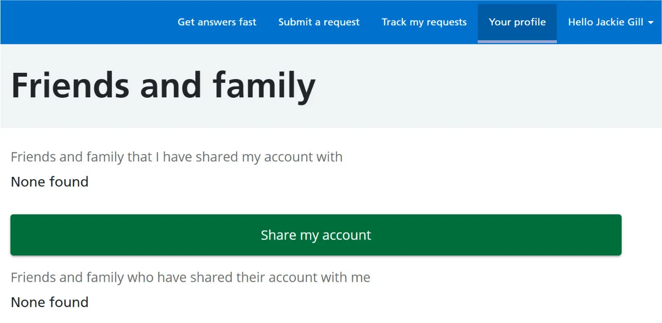Viewport: 662px width, 323px height.
Task: Expand the Hello Jackie Gill menu
Action: [x=605, y=22]
